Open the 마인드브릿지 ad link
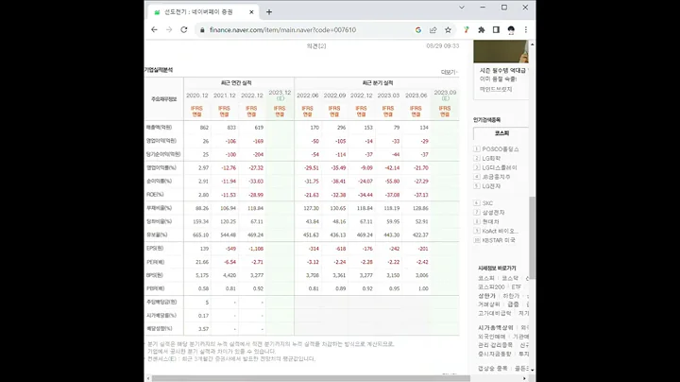 click(496, 89)
